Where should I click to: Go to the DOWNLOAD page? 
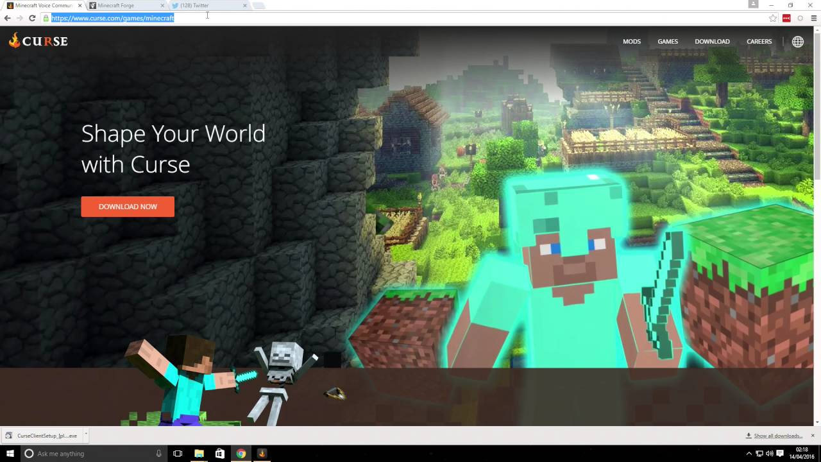click(712, 41)
